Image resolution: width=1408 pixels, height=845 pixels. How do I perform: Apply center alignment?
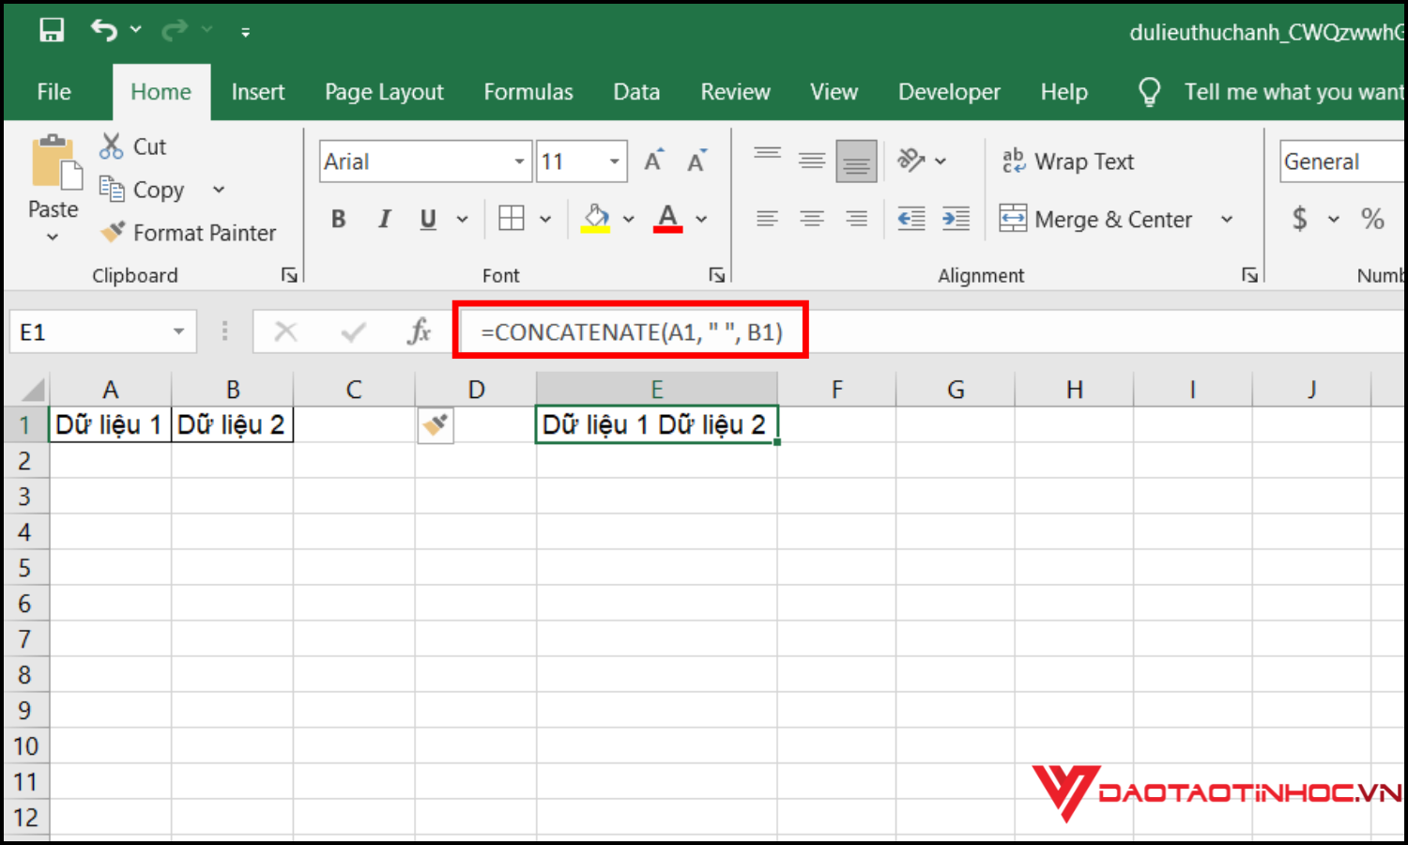click(812, 218)
